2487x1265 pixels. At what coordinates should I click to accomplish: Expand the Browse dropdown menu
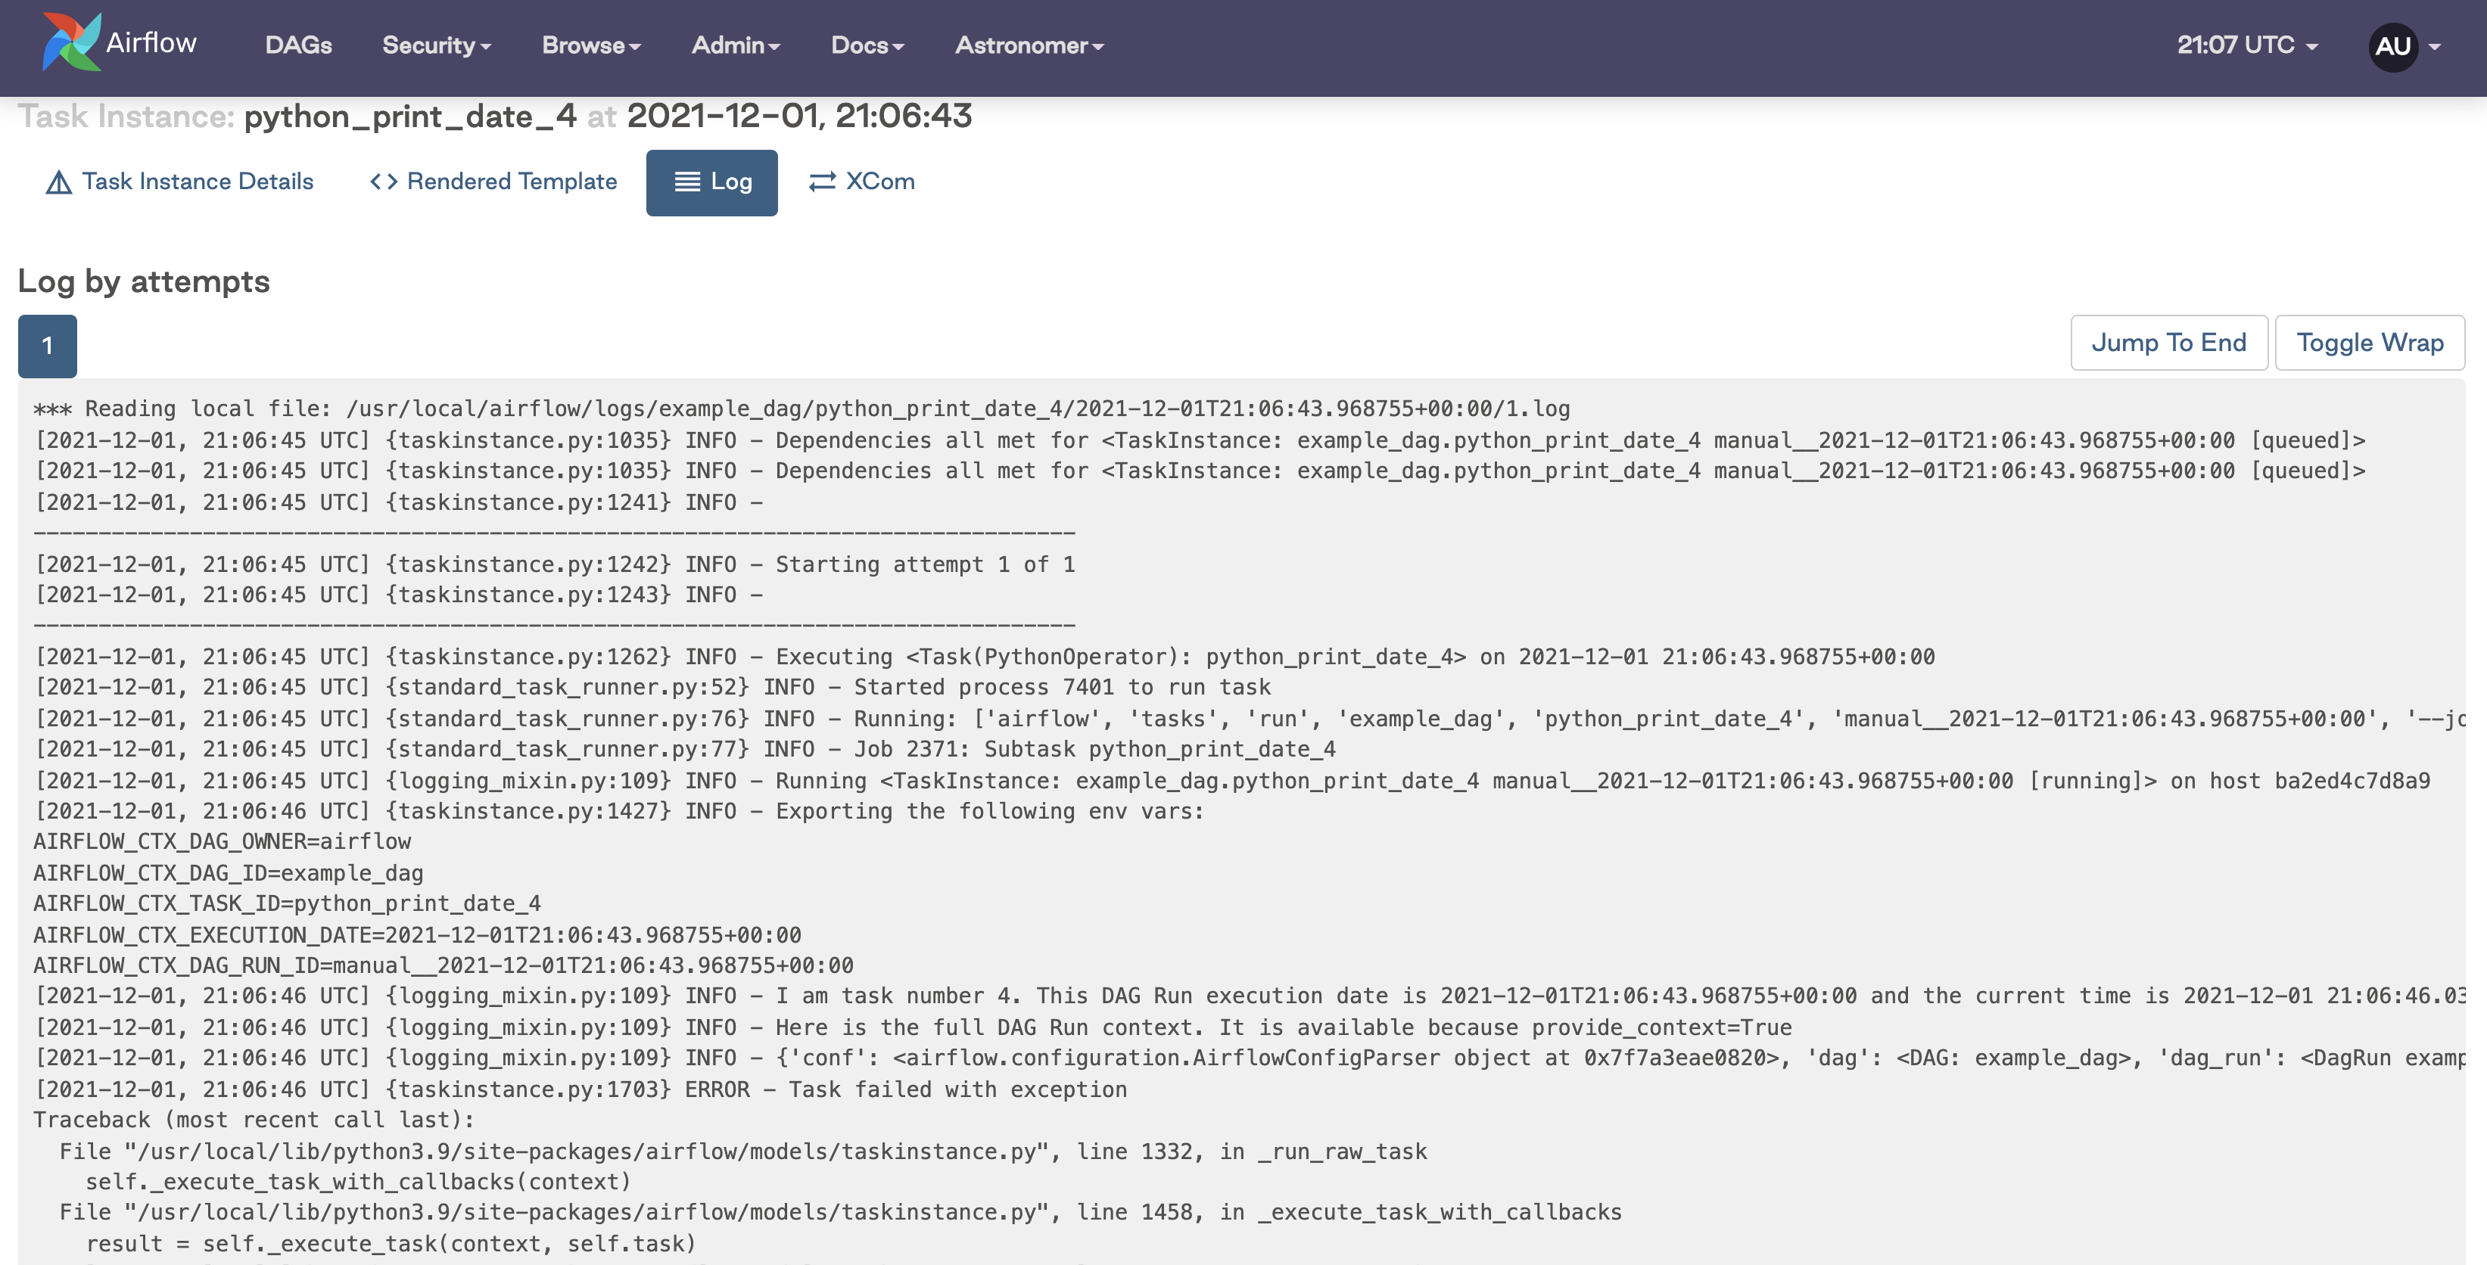tap(591, 45)
